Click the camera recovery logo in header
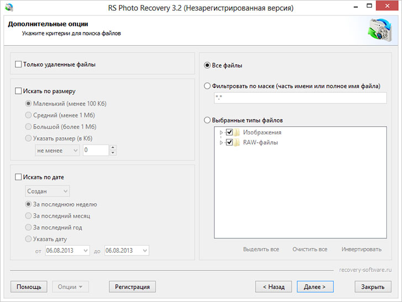Screen dimensions: 402x302 click(x=380, y=30)
